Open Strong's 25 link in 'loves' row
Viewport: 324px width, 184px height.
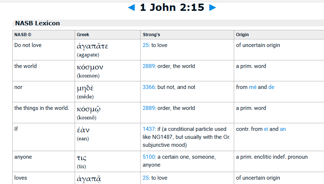(x=146, y=178)
